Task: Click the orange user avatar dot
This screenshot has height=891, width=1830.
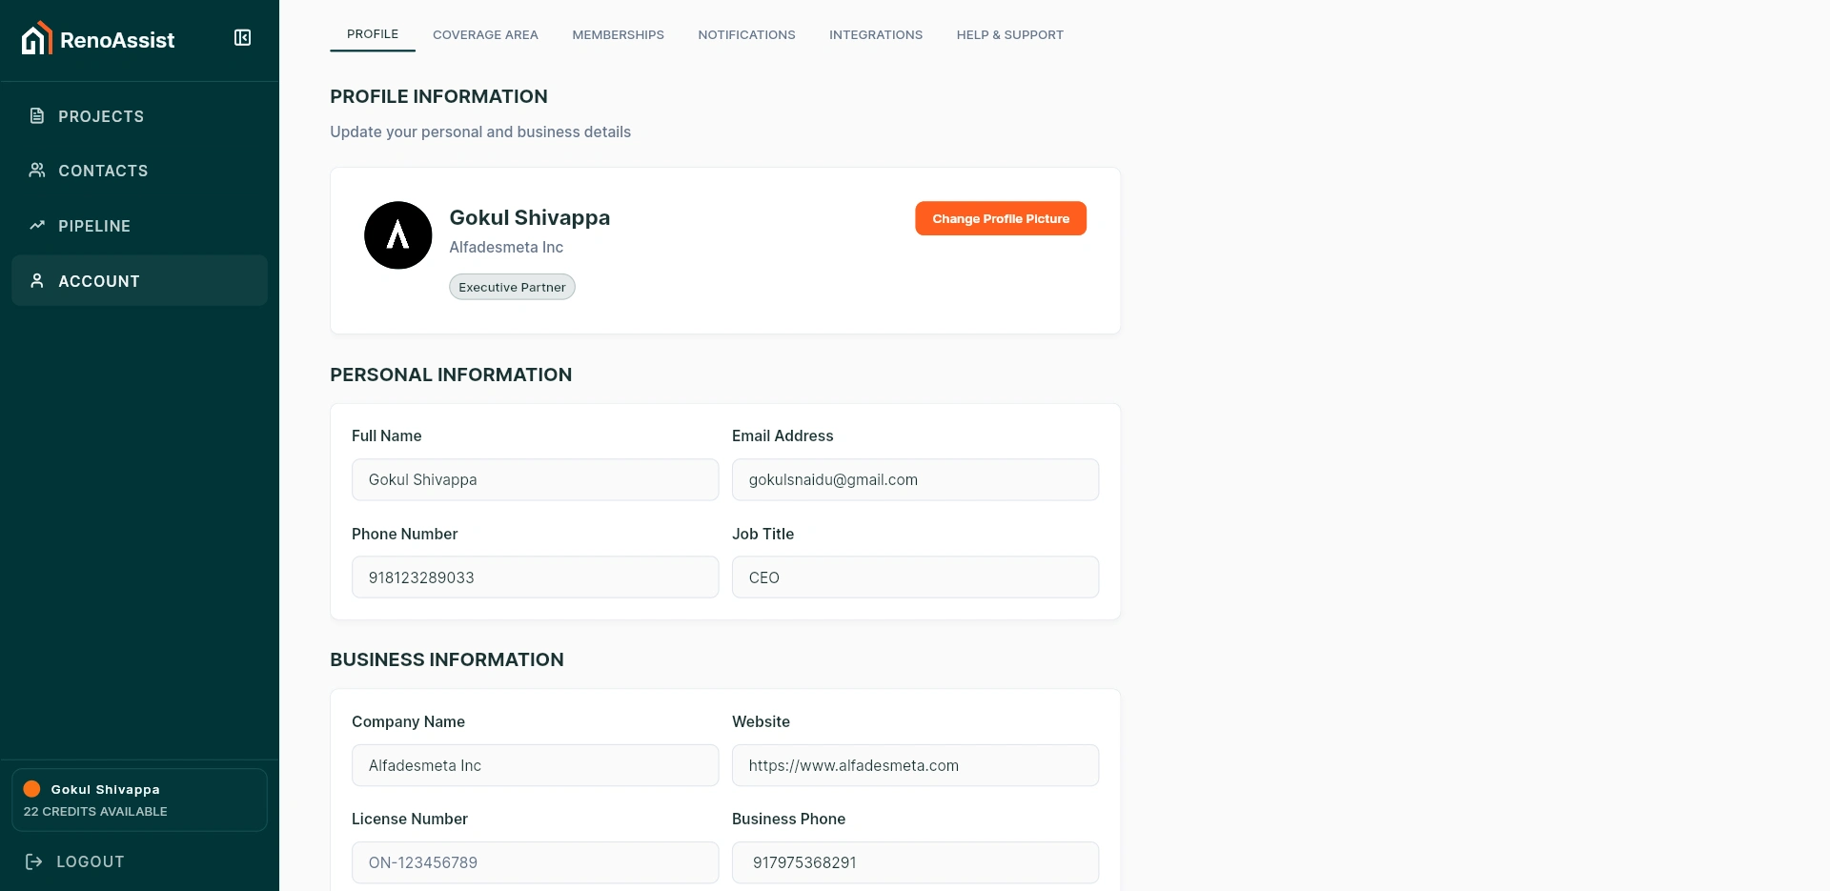Action: click(32, 789)
